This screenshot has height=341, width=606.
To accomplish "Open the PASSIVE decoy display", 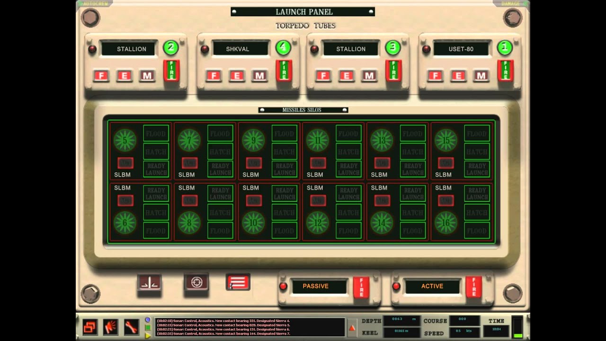I will coord(320,286).
